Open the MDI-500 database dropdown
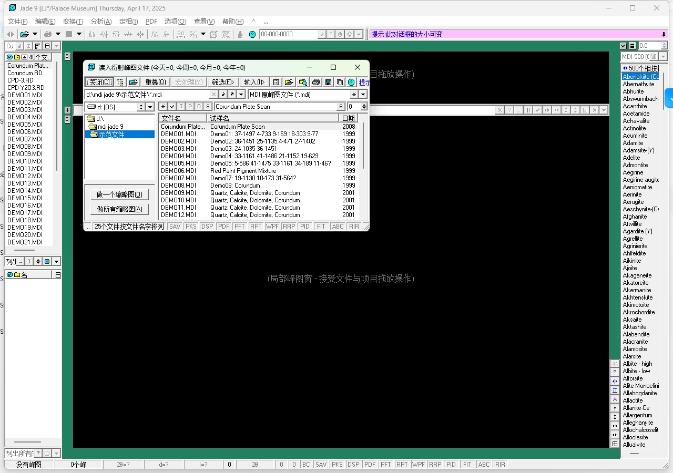Image resolution: width=673 pixels, height=473 pixels. click(x=663, y=57)
